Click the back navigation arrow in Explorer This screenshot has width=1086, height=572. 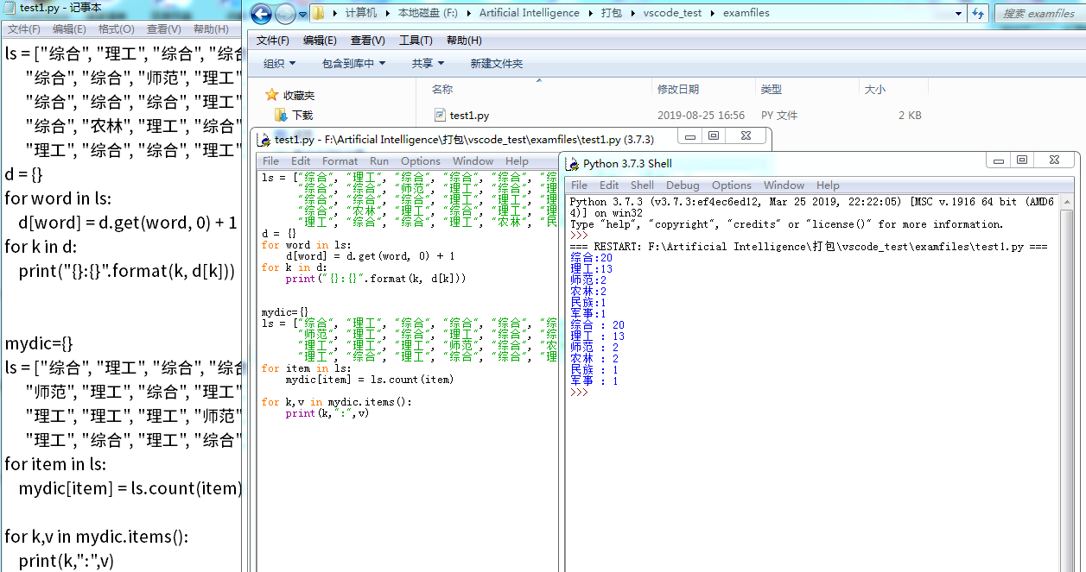point(260,13)
